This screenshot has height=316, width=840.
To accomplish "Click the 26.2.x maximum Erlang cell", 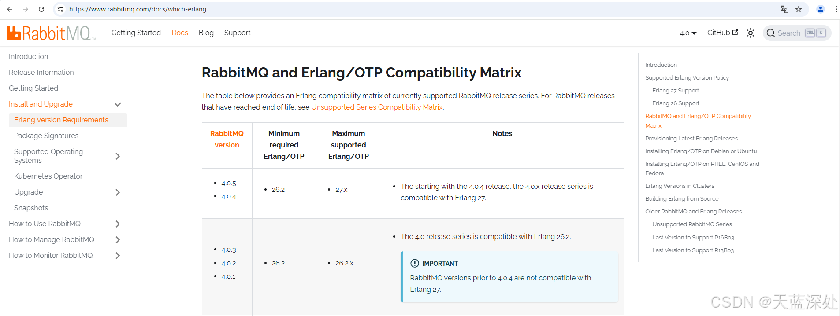I will click(x=344, y=263).
